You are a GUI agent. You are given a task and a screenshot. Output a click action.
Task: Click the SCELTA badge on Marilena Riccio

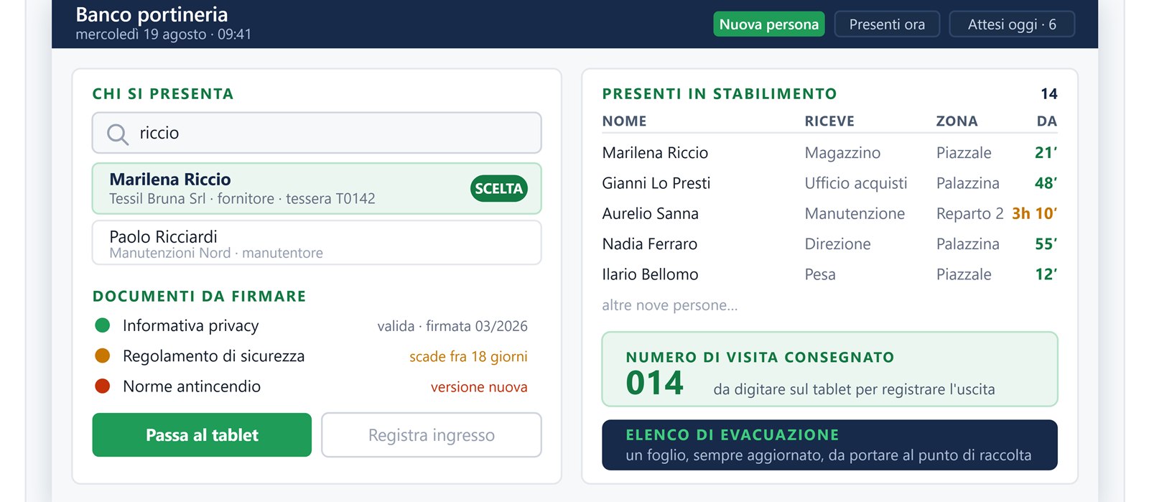499,188
